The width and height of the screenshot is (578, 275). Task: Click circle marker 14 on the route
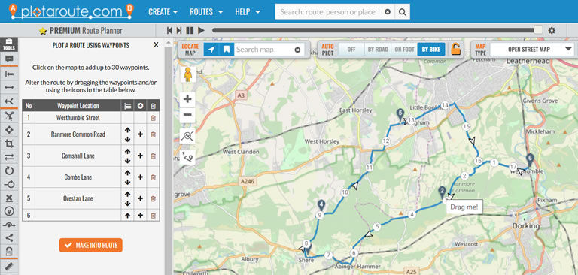445,105
